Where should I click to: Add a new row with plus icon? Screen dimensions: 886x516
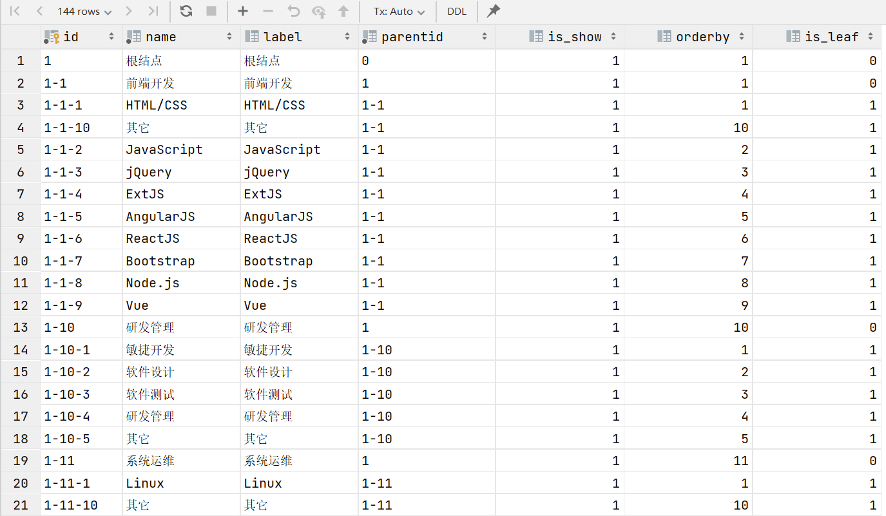(243, 11)
